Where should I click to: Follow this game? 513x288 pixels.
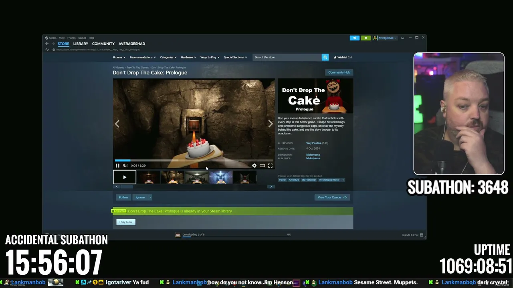(x=123, y=197)
